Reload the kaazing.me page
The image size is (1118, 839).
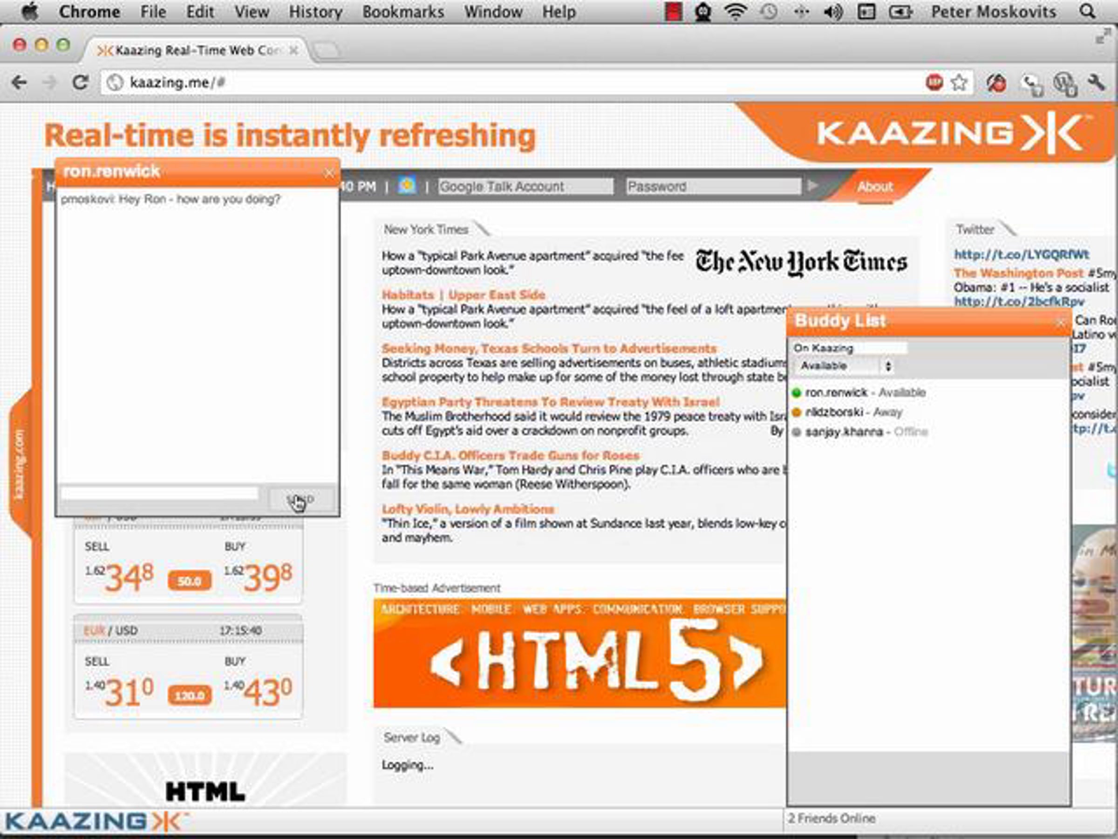(x=81, y=82)
